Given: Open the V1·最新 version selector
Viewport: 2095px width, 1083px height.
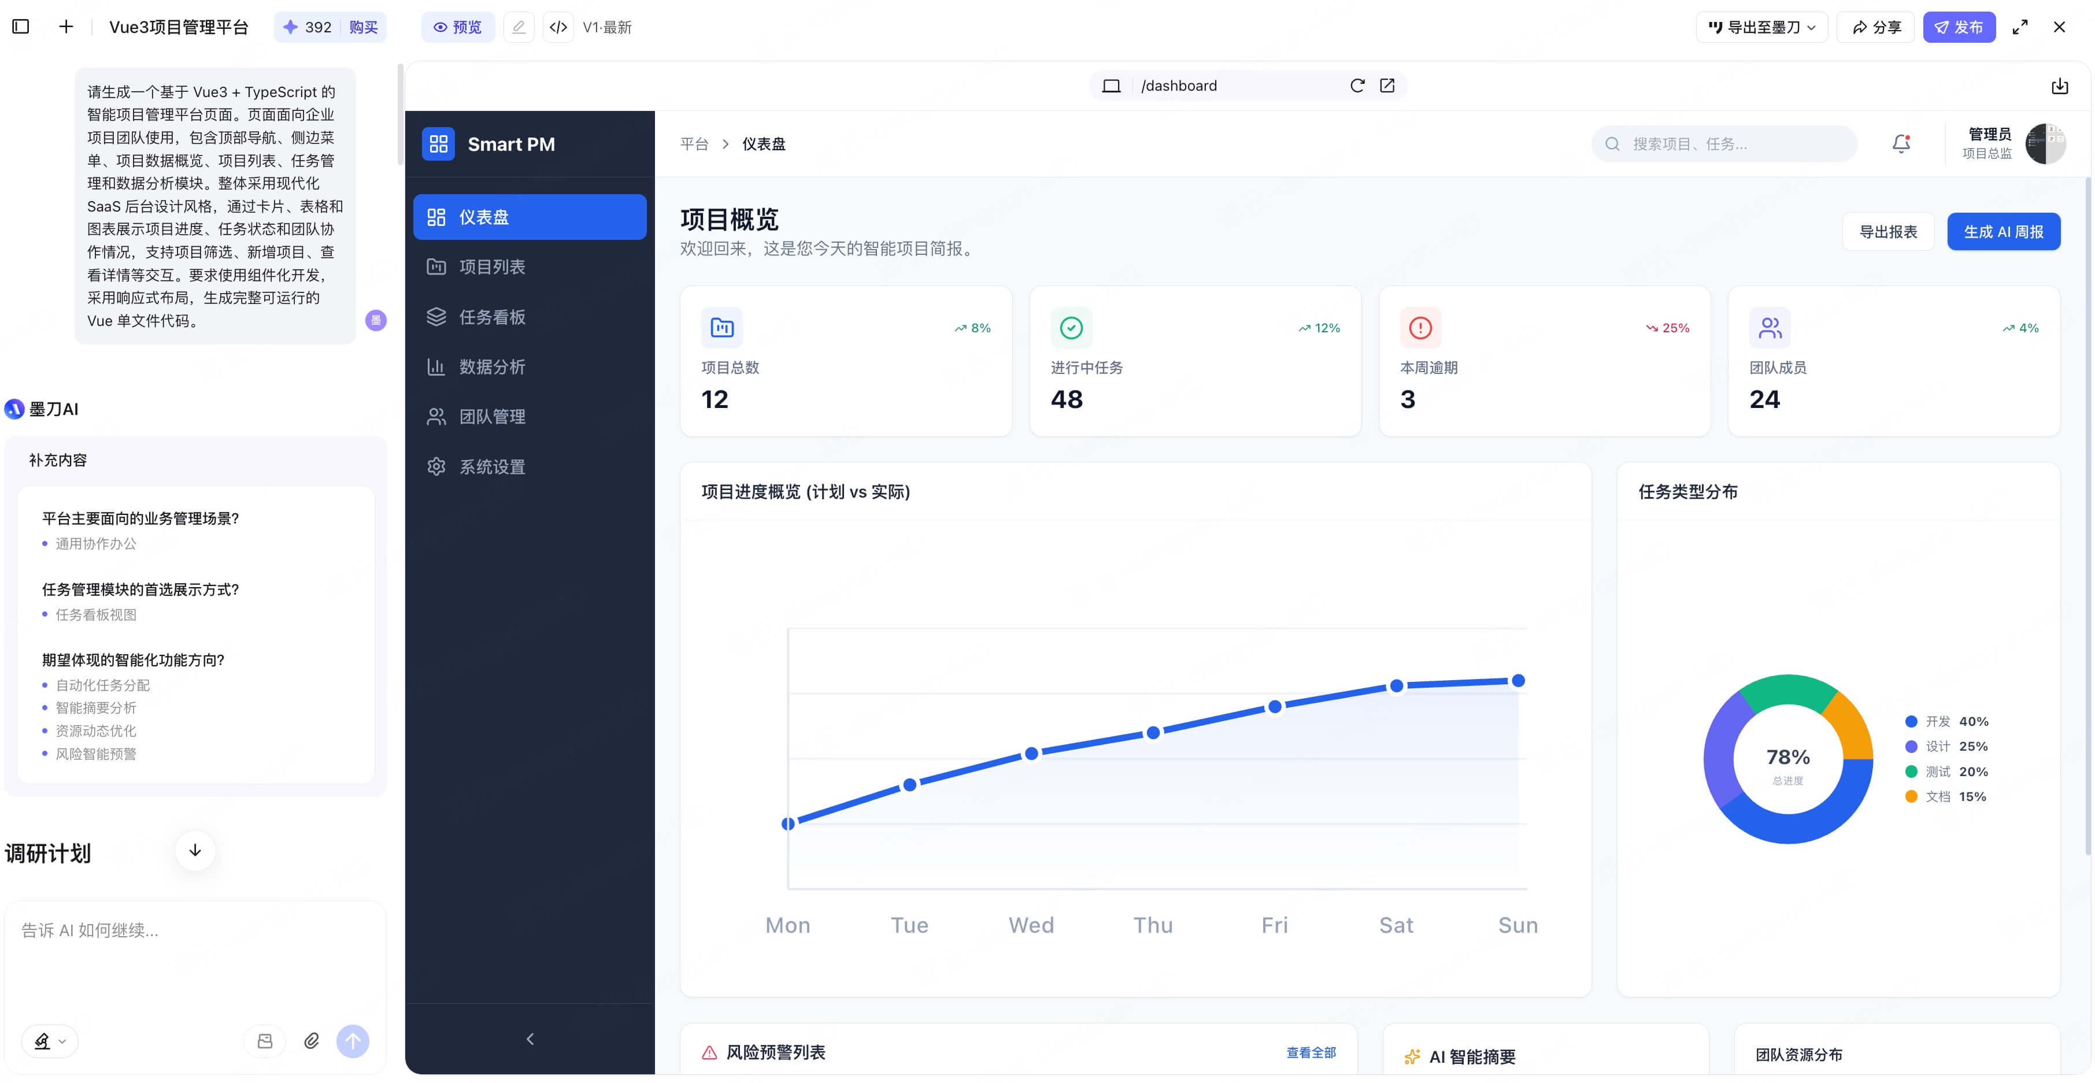Looking at the screenshot, I should tap(606, 27).
